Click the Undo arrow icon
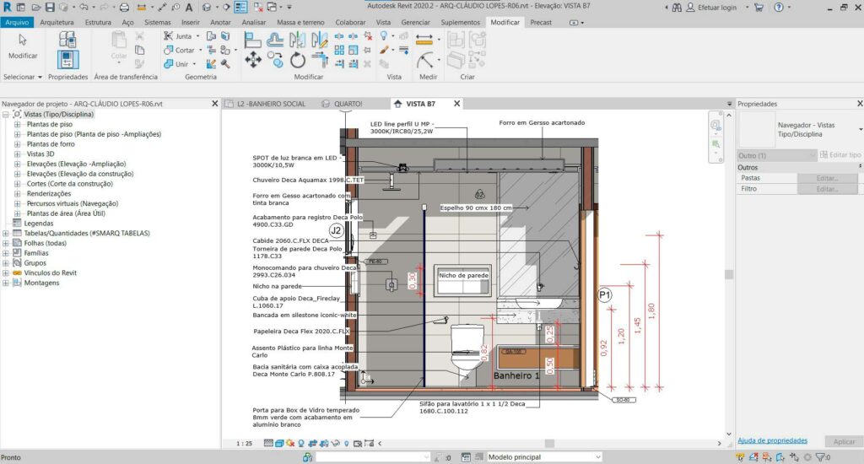The height and width of the screenshot is (464, 864). click(84, 7)
